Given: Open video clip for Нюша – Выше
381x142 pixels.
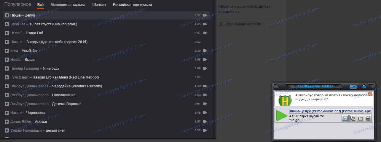Looking at the screenshot, I should pyautogui.click(x=205, y=60).
